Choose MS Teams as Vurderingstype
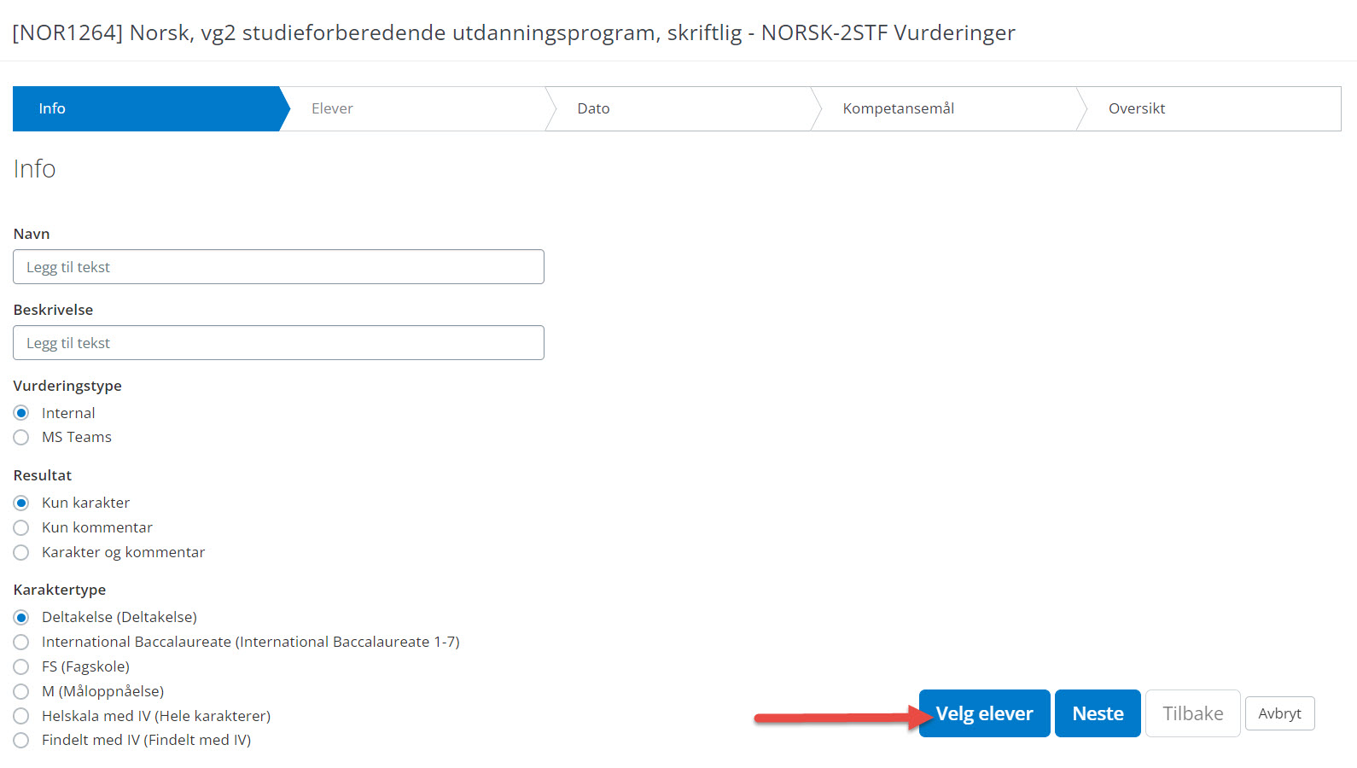This screenshot has width=1357, height=768. pyautogui.click(x=21, y=438)
